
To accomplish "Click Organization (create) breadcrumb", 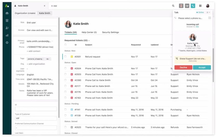I will [25, 13].
